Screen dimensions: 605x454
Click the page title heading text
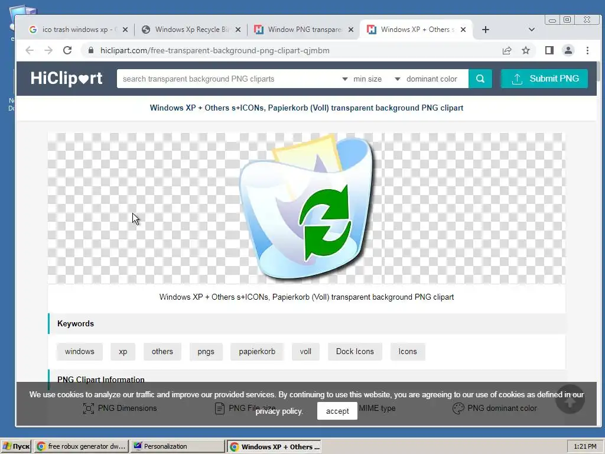tap(307, 108)
